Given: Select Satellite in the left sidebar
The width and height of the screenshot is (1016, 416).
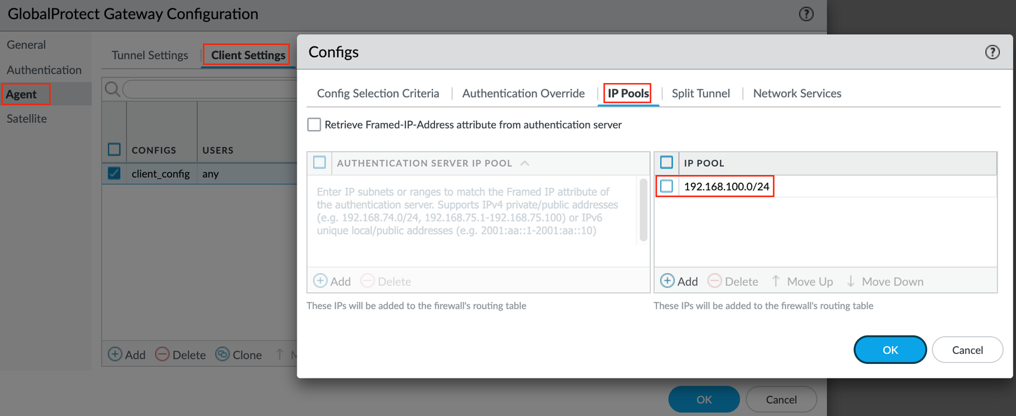Looking at the screenshot, I should [x=26, y=118].
